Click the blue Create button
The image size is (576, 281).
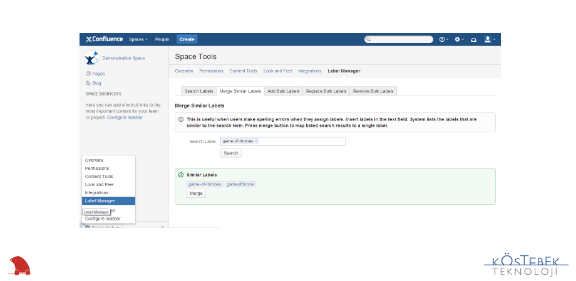coord(187,39)
